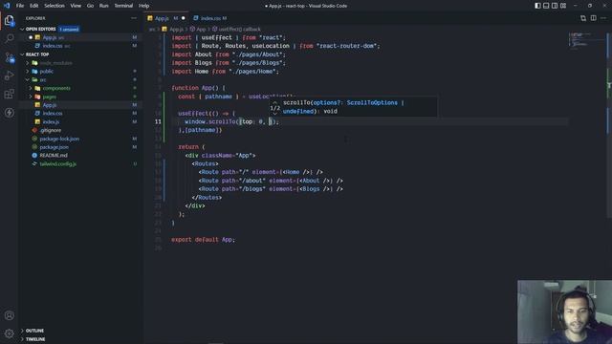Open the Explorer view in the activity bar
The height and width of the screenshot is (344, 612).
[9, 20]
